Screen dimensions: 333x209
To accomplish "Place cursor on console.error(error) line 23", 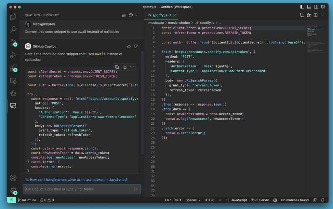I will tap(185, 133).
